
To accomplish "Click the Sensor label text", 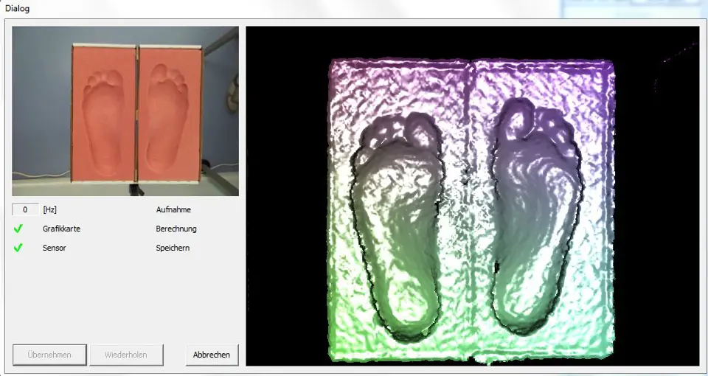I will [x=54, y=248].
